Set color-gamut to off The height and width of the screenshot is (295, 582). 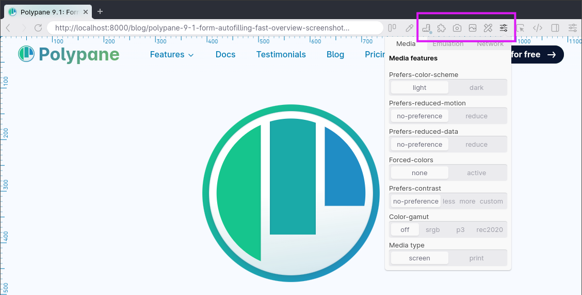point(405,229)
